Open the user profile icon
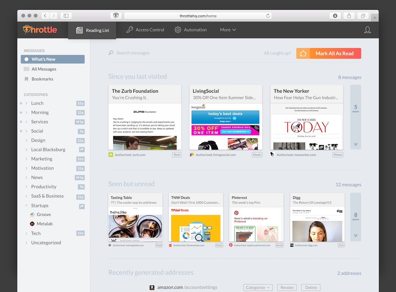Viewport: 396px width, 292px height. pyautogui.click(x=367, y=30)
